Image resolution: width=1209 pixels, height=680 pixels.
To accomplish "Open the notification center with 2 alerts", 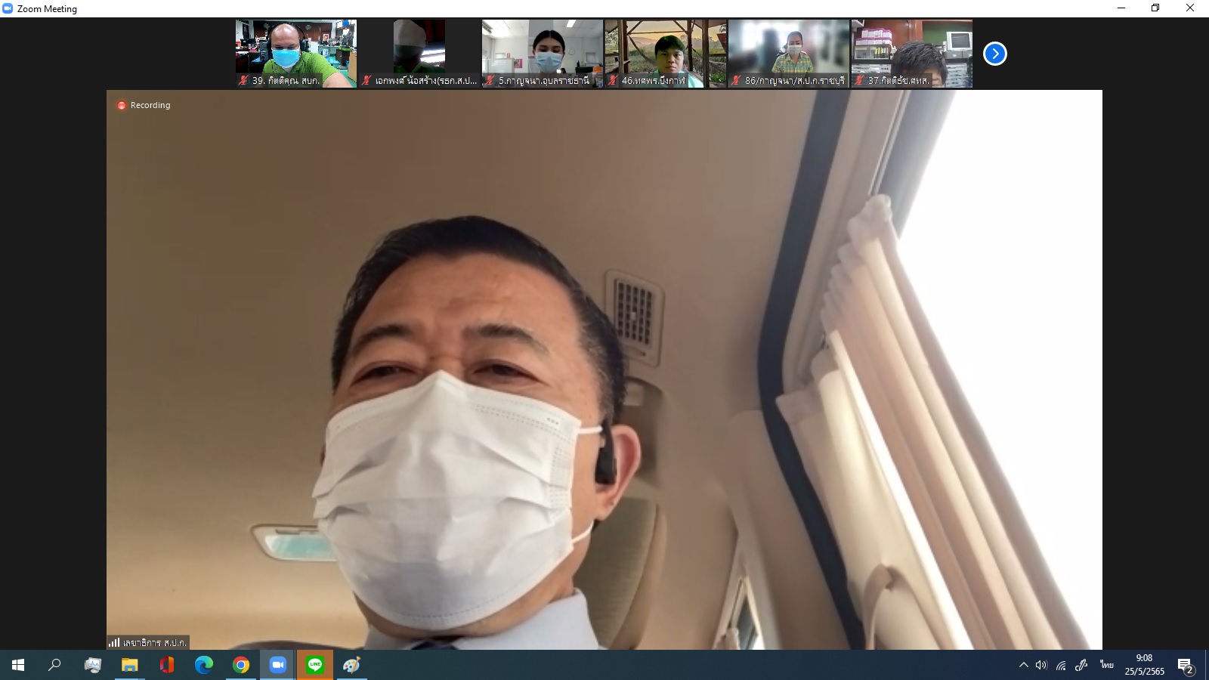I will pos(1185,665).
